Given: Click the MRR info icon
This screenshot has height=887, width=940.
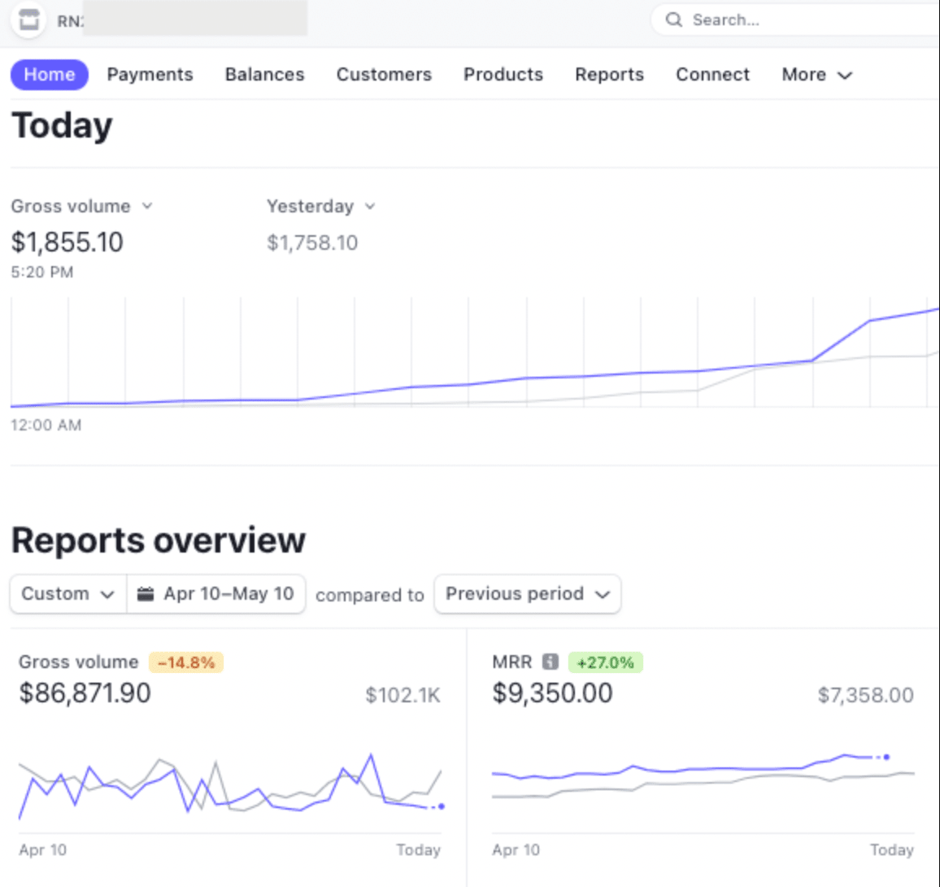Looking at the screenshot, I should pyautogui.click(x=550, y=662).
